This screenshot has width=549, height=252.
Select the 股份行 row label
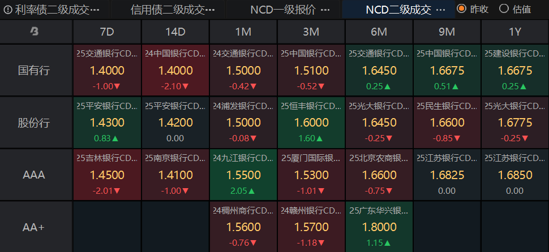34,123
